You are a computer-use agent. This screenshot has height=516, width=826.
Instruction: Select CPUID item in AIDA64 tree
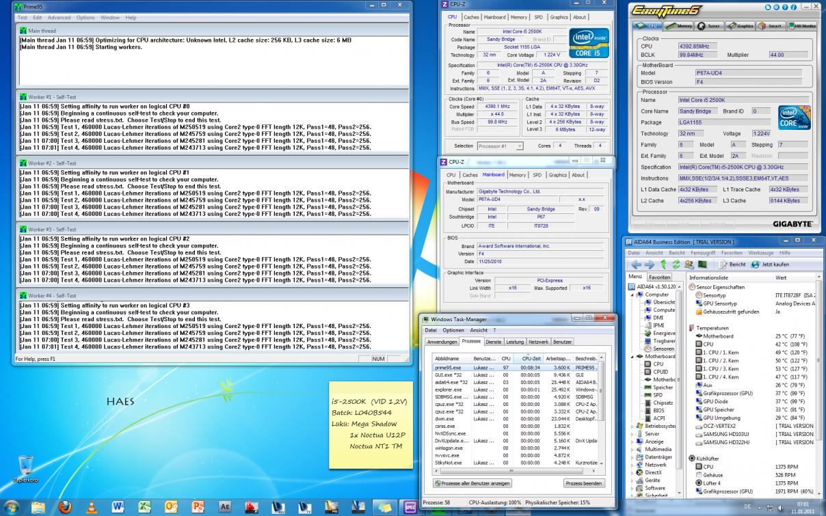tap(658, 372)
